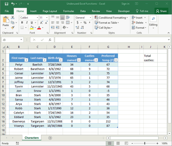Click the Increase Indent icon
This screenshot has width=172, height=146.
pyautogui.click(x=58, y=28)
